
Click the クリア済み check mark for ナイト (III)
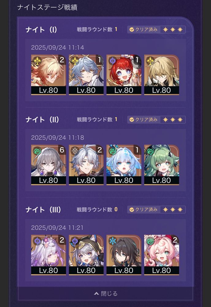[132, 210]
